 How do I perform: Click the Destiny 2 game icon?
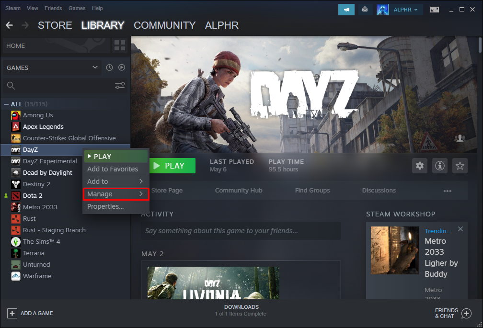click(x=16, y=184)
